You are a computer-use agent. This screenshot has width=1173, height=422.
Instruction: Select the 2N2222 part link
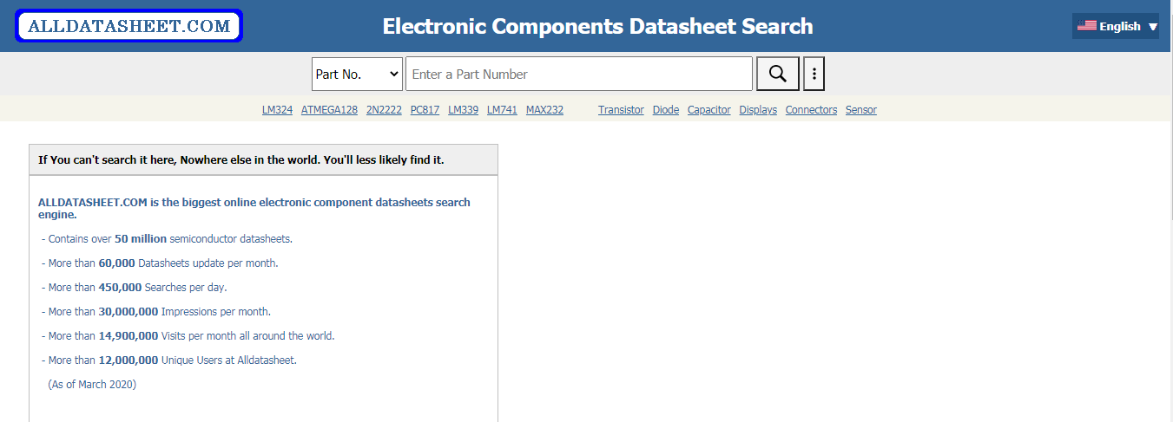click(x=384, y=110)
